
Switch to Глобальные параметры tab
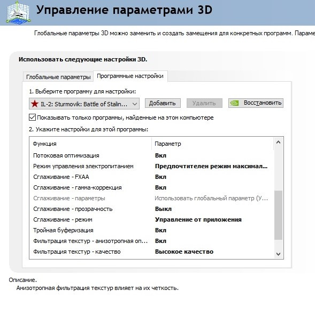[x=58, y=77]
